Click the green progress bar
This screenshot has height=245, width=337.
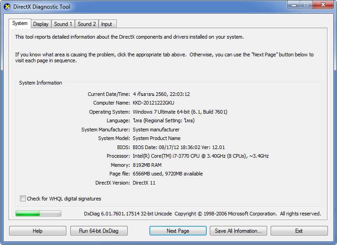(38, 214)
